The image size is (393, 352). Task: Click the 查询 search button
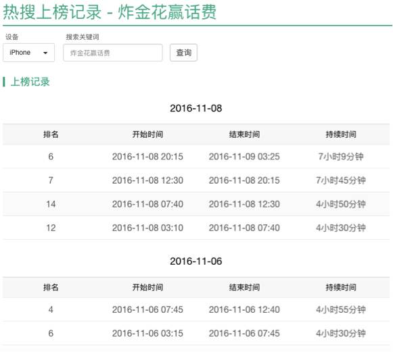pyautogui.click(x=183, y=53)
